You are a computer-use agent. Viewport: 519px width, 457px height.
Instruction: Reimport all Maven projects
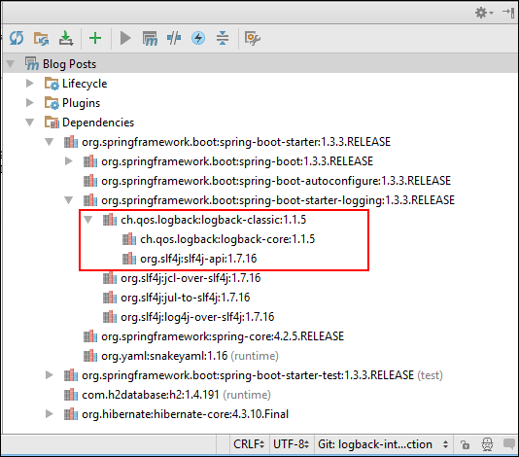(17, 38)
